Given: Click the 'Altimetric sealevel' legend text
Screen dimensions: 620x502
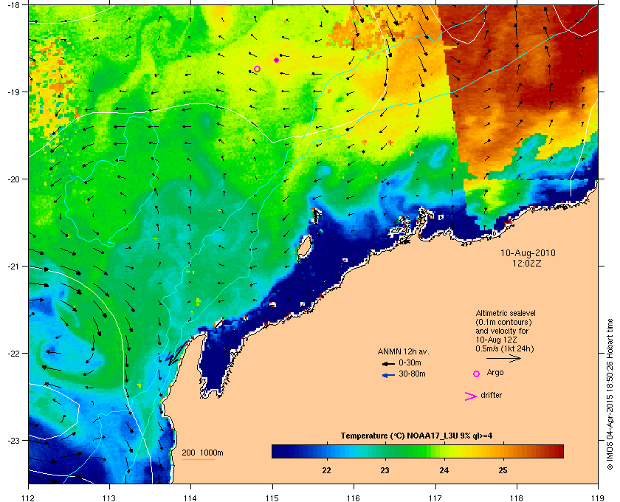Looking at the screenshot, I should [506, 313].
